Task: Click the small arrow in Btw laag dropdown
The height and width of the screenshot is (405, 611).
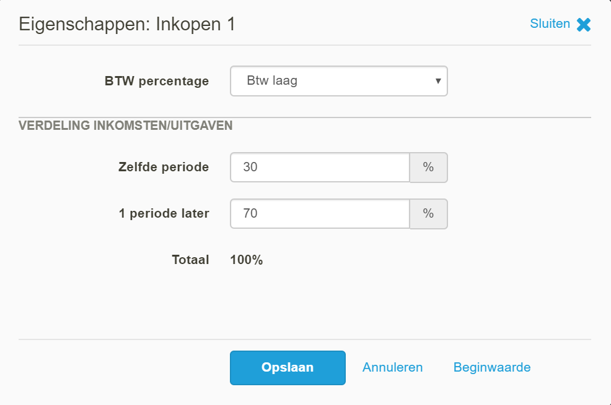Action: (438, 81)
